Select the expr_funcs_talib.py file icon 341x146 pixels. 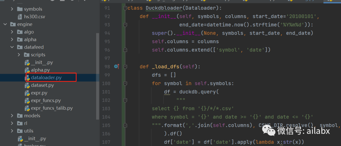[x=27, y=108]
